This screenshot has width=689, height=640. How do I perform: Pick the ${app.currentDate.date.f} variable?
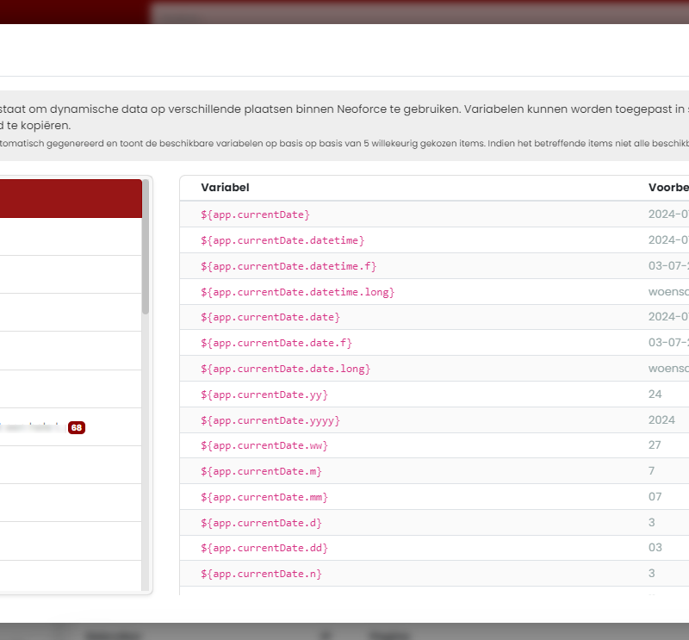276,343
